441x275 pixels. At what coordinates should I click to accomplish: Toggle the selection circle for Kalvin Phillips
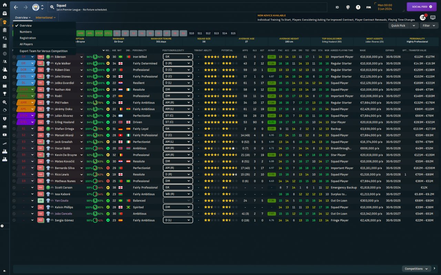click(x=14, y=207)
